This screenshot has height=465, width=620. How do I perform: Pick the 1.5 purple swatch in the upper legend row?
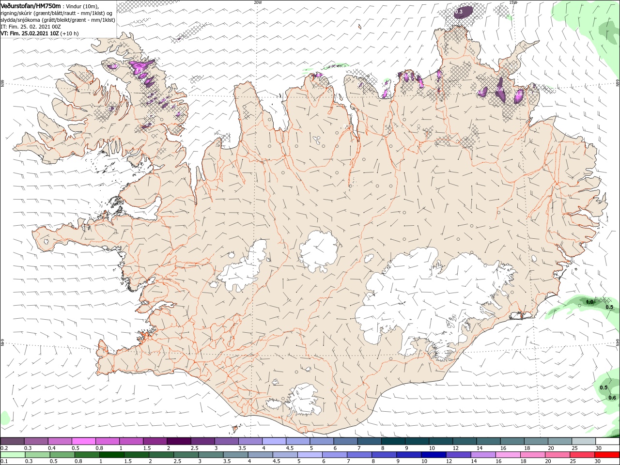[155, 441]
